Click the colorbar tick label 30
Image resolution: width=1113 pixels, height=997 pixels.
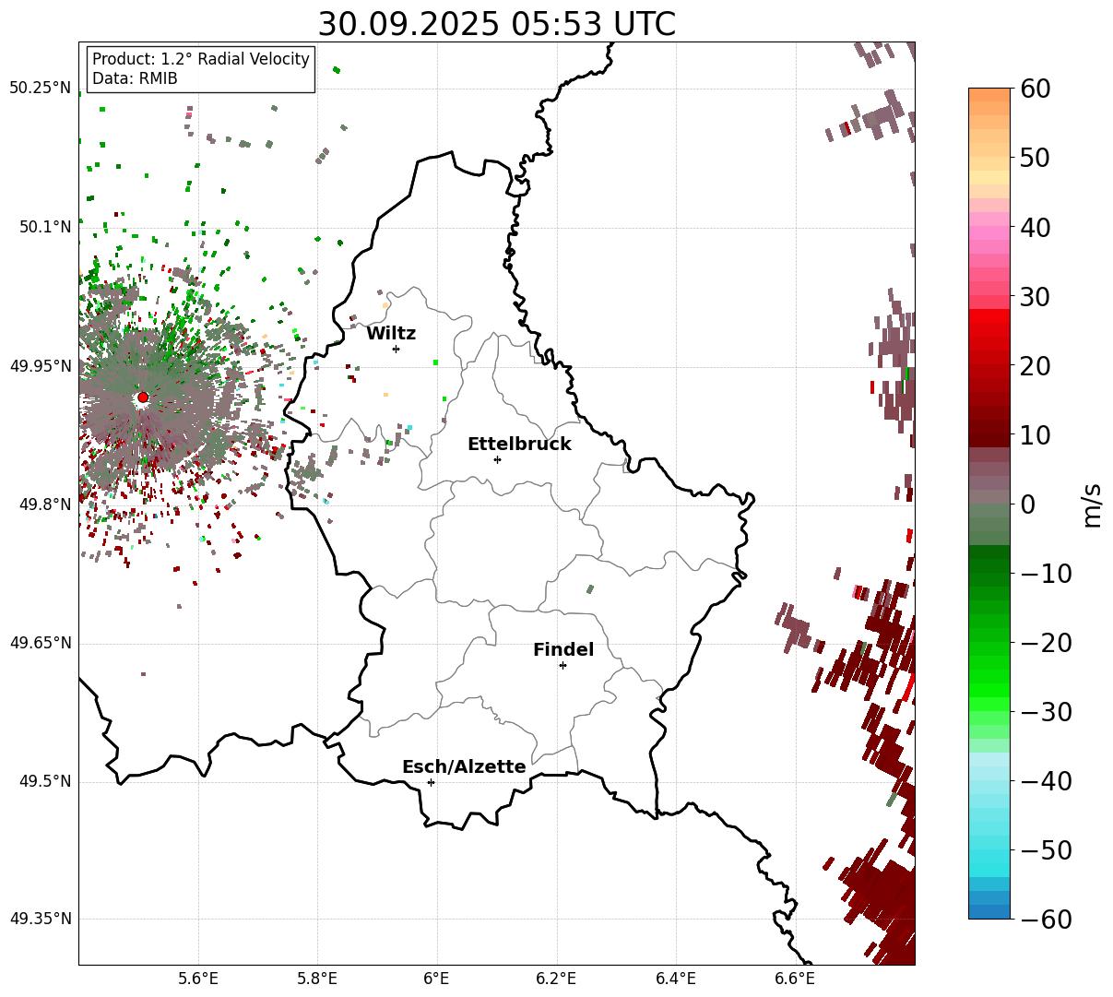pyautogui.click(x=1036, y=296)
